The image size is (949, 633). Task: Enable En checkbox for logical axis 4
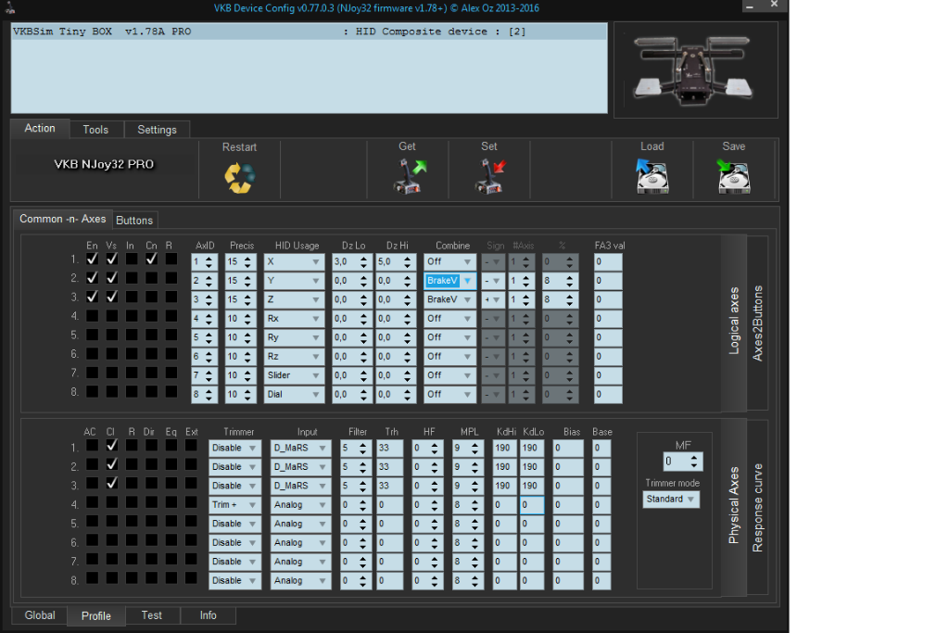point(92,316)
